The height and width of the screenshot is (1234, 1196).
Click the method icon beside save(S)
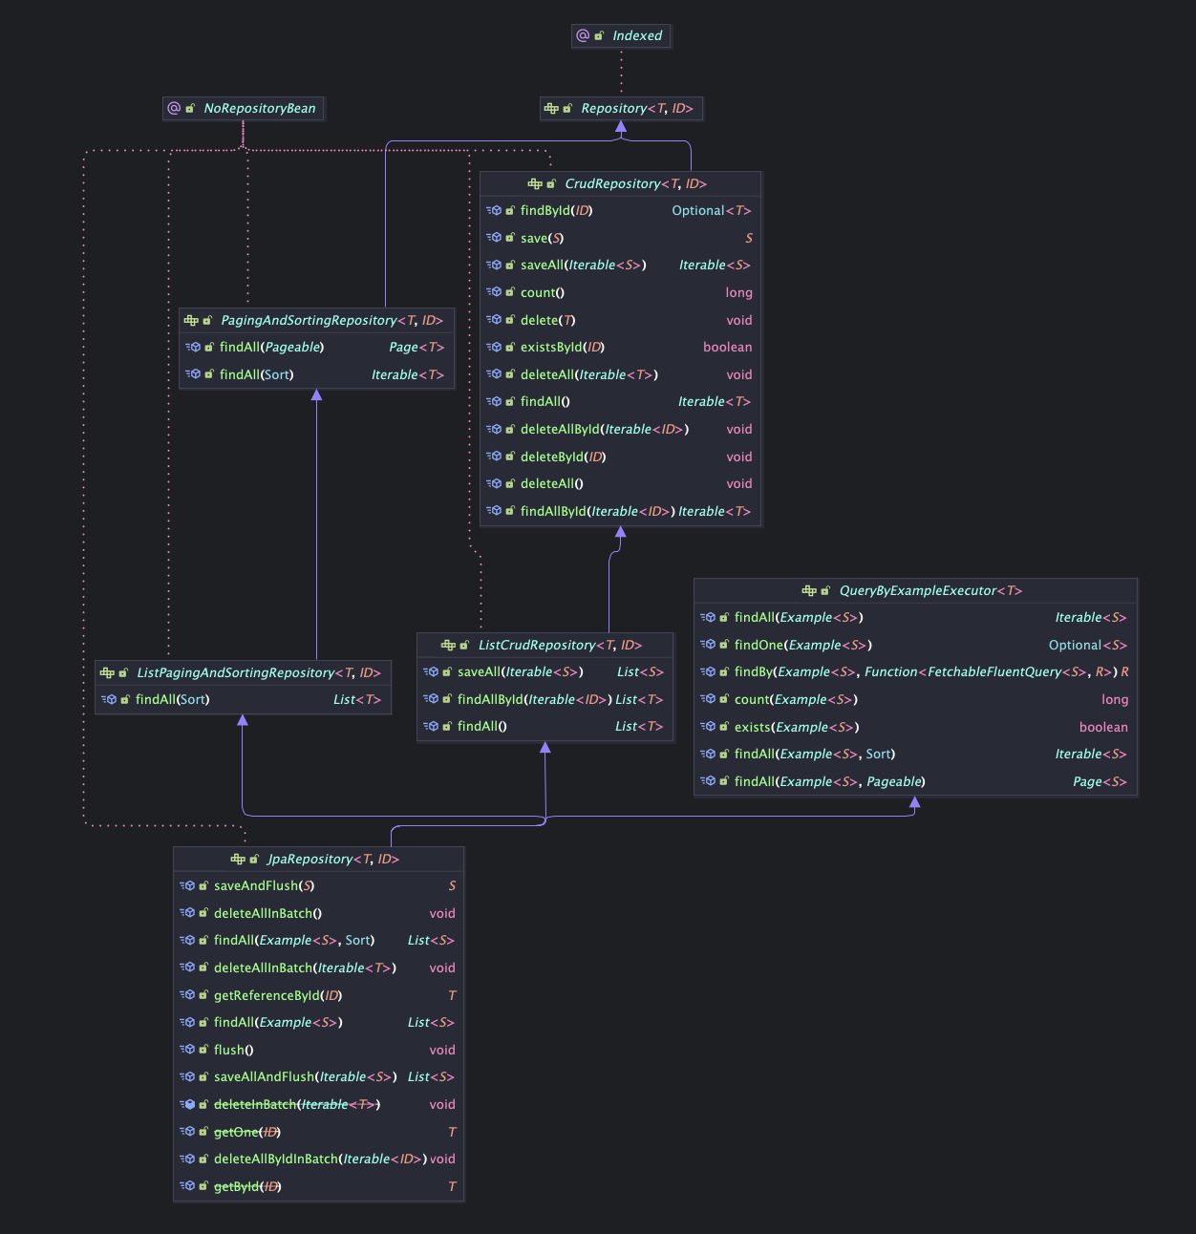pos(494,238)
